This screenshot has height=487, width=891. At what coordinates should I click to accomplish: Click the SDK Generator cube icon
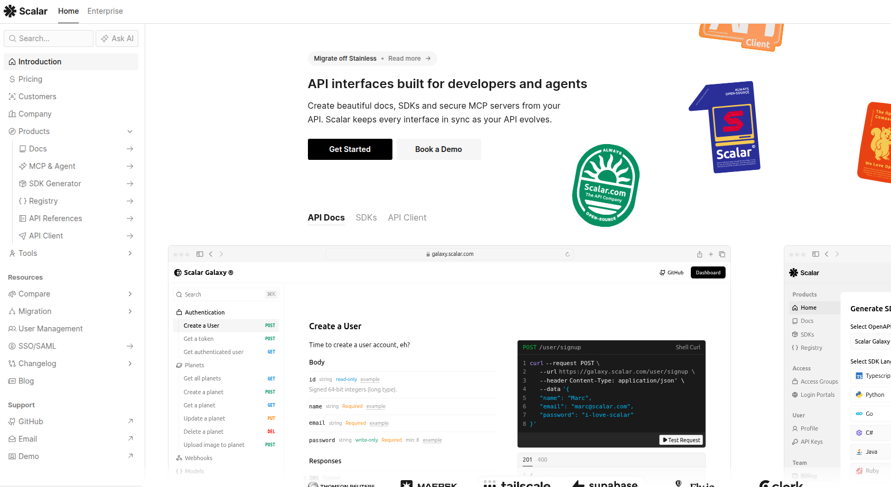[23, 184]
